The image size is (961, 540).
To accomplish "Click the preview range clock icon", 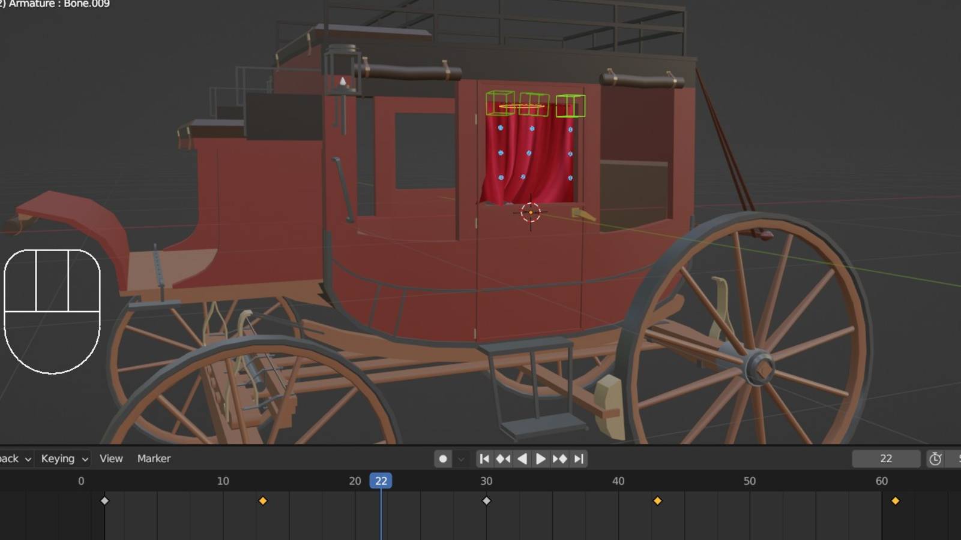I will pyautogui.click(x=935, y=459).
